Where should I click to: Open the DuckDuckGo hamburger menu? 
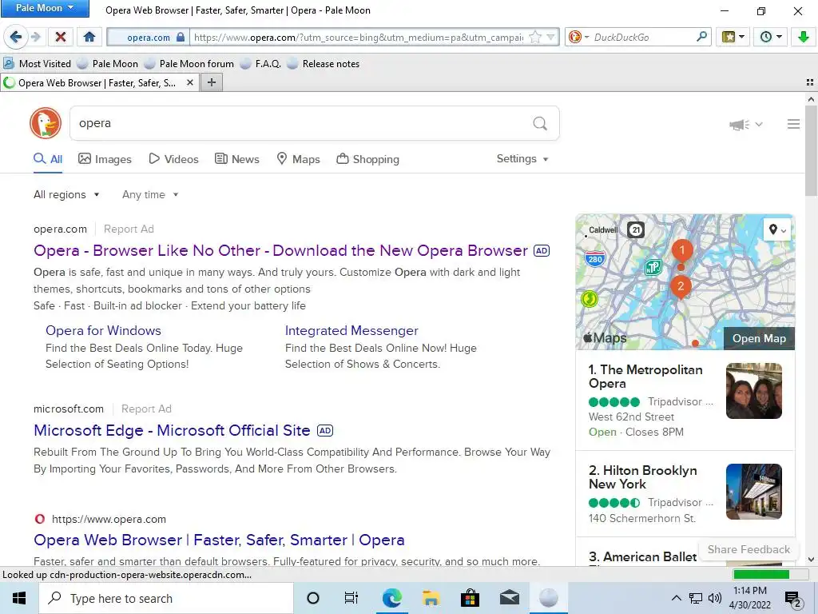pyautogui.click(x=793, y=124)
